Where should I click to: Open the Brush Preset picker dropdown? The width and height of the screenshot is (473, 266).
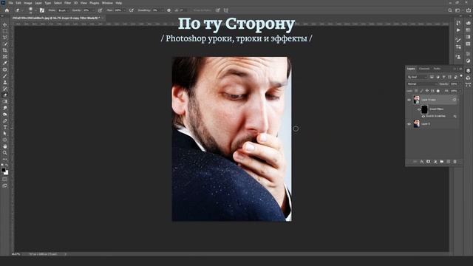35,10
